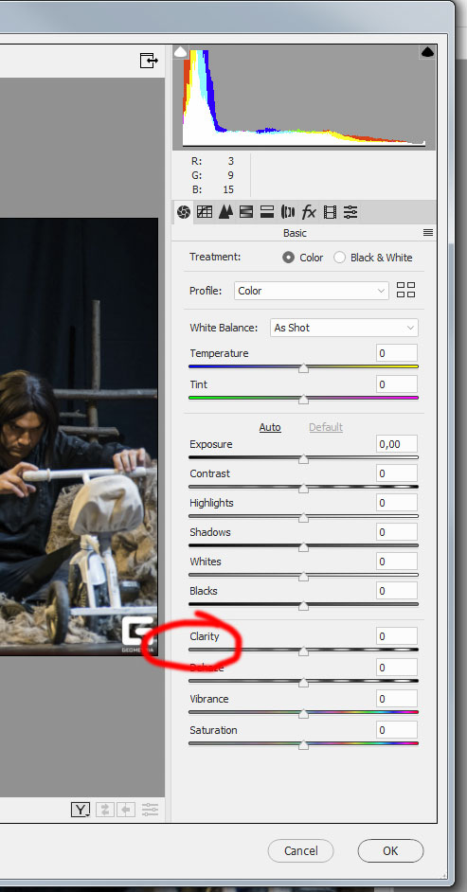Click the Shadows value field
The width and height of the screenshot is (467, 892).
(397, 532)
